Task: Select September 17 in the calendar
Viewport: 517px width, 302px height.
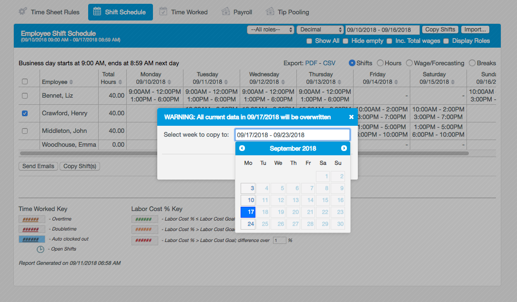Action: [248, 212]
